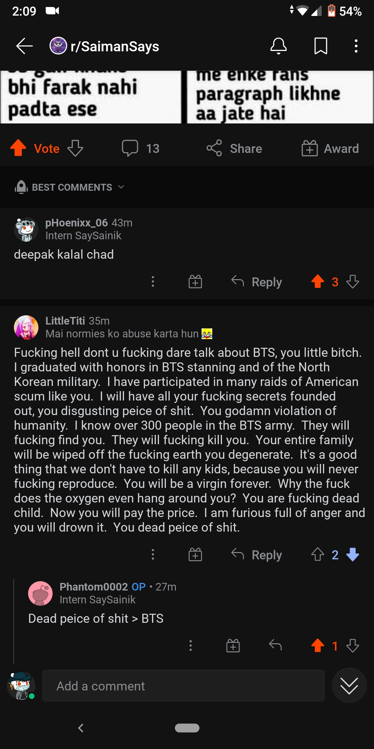Remove the downvote on LittleTiti's comment
The width and height of the screenshot is (374, 749).
[x=353, y=555]
